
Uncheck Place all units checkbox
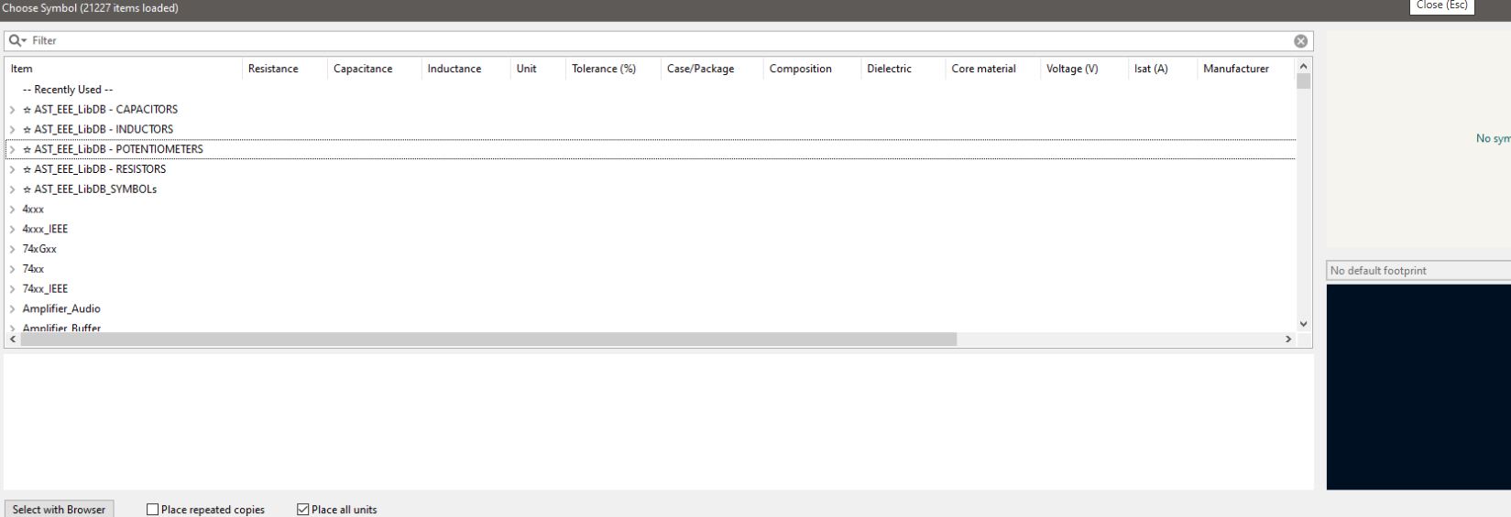pyautogui.click(x=303, y=510)
